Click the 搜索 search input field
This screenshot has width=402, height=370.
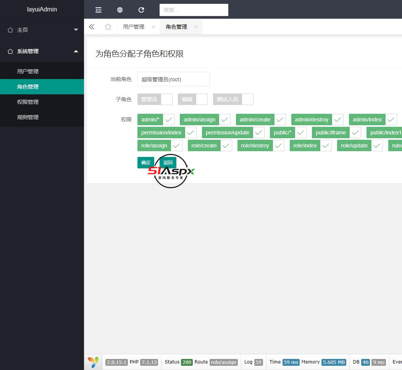(194, 10)
